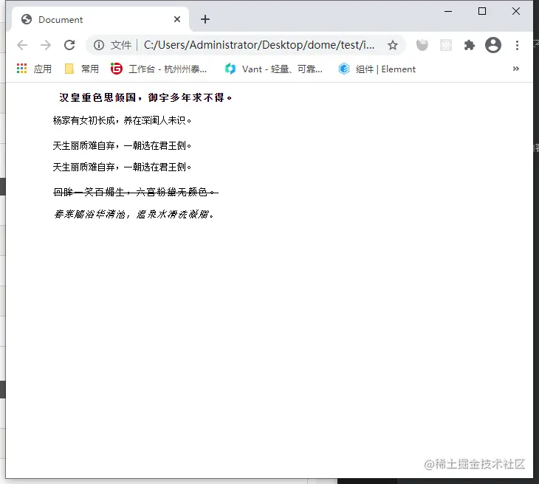
Task: Open Chrome three-dot menu
Action: [x=517, y=45]
